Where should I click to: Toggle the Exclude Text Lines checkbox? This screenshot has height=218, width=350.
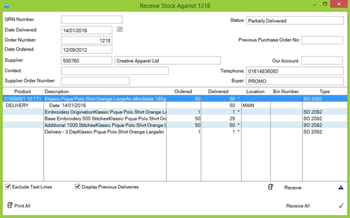pyautogui.click(x=8, y=186)
